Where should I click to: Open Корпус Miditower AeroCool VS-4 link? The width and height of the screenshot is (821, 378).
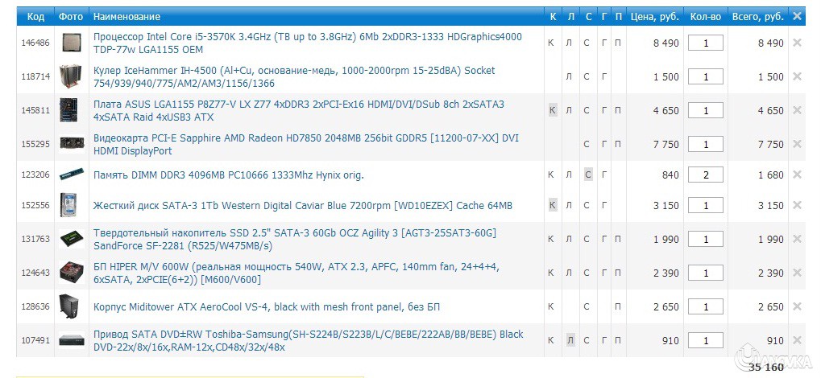267,307
